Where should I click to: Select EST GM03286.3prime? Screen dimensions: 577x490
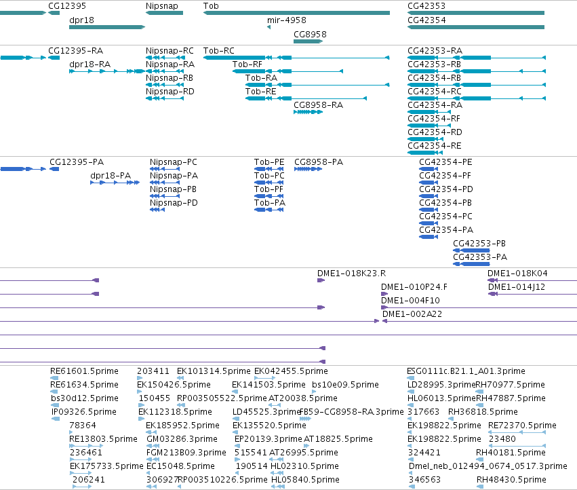(x=182, y=439)
